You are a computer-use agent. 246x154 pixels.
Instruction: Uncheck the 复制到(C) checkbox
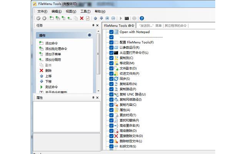point(111,58)
